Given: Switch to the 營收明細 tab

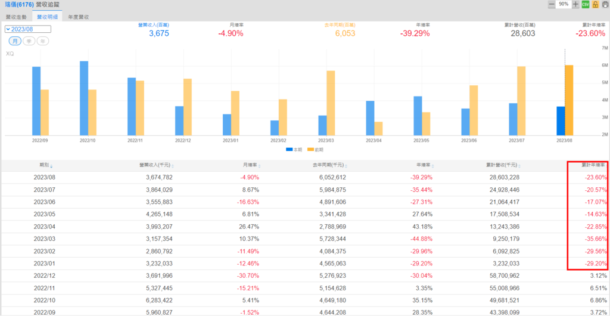Looking at the screenshot, I should [x=46, y=17].
